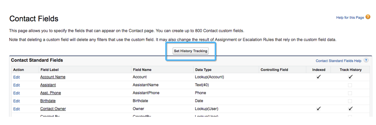The image size is (376, 125).
Task: Open the Account Name field label link
Action: point(53,77)
